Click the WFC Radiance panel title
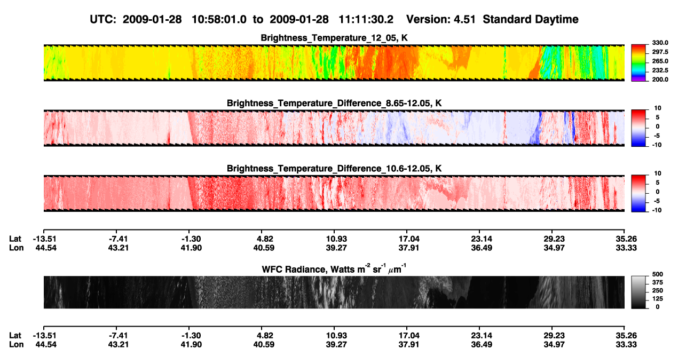 point(334,270)
